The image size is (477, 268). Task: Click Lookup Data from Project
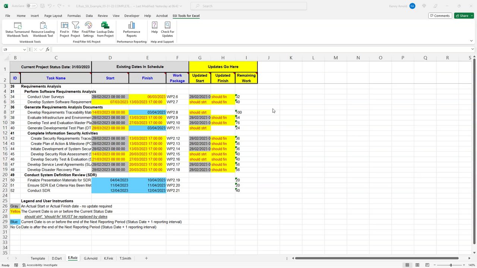pyautogui.click(x=105, y=29)
